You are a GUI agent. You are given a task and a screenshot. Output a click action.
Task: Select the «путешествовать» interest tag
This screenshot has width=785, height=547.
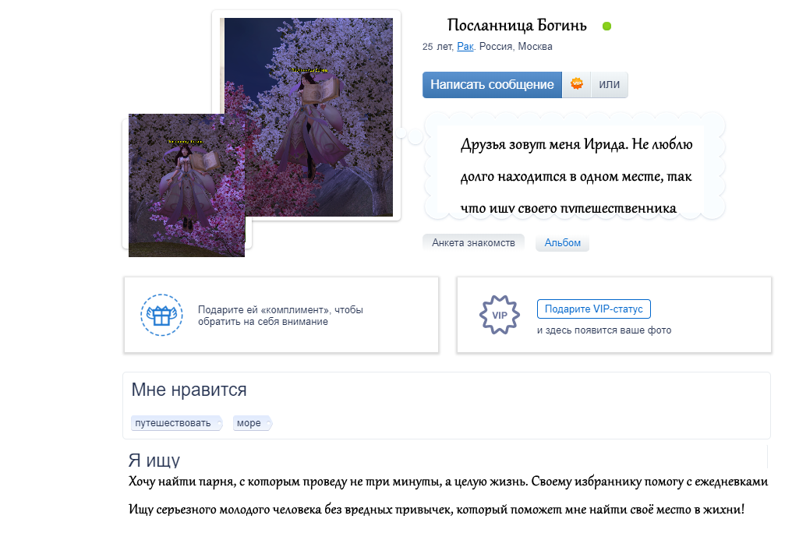pos(173,423)
